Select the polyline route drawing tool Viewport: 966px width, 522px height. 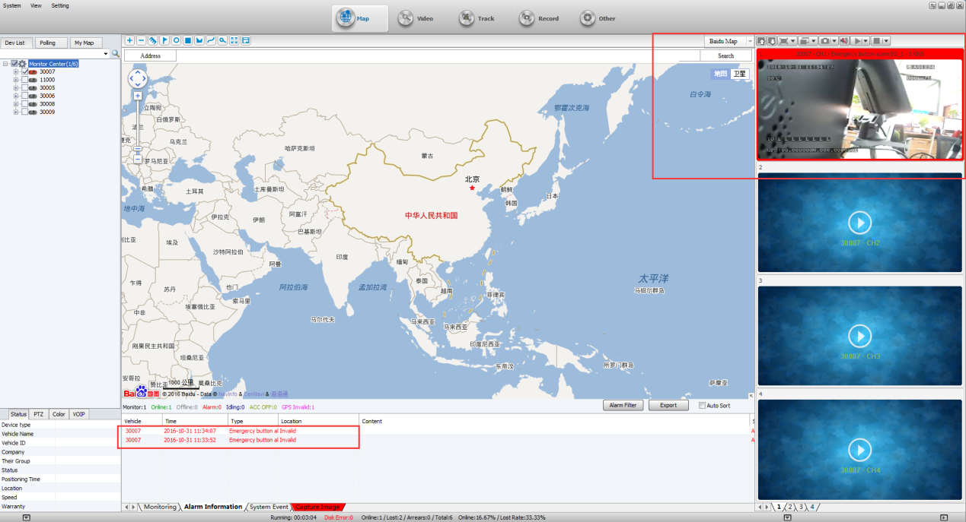211,40
